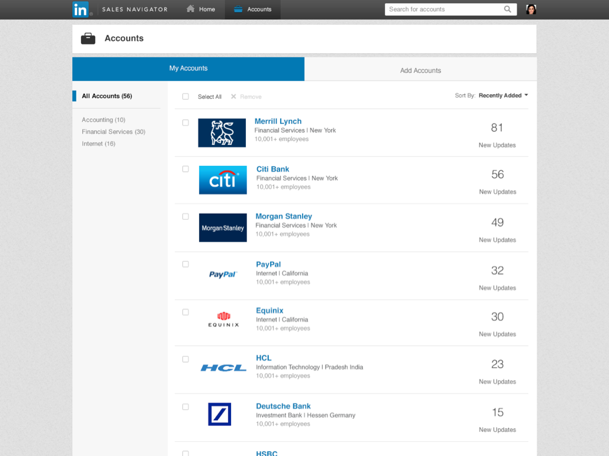The width and height of the screenshot is (609, 456).
Task: Open Merrill Lynch bull logo
Action: (x=222, y=133)
